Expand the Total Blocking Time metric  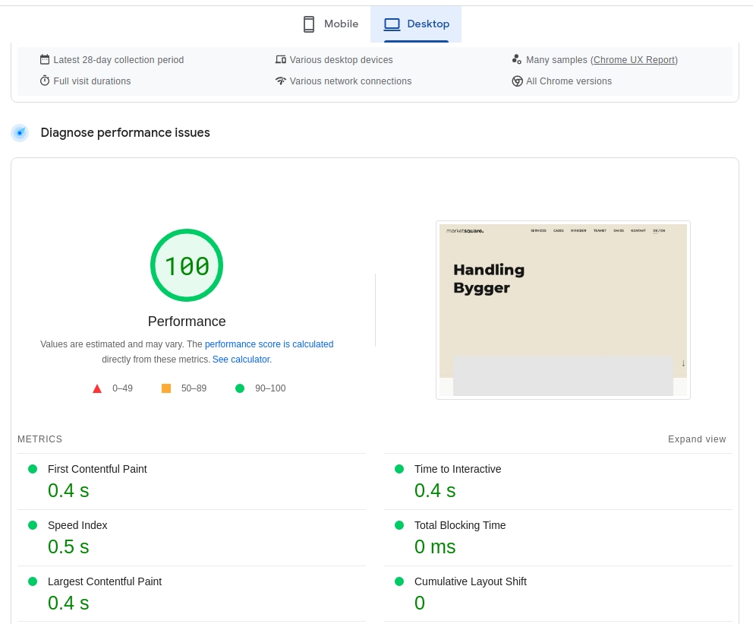(x=460, y=525)
